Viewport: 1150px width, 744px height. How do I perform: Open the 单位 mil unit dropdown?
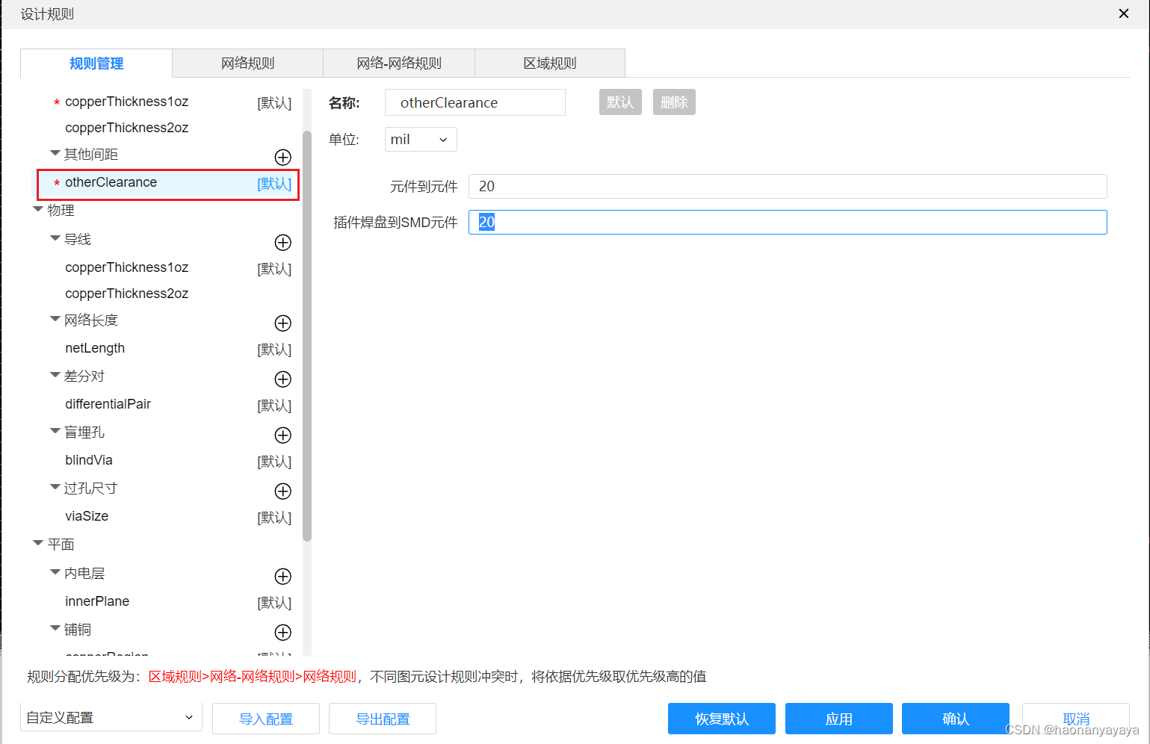coord(421,140)
